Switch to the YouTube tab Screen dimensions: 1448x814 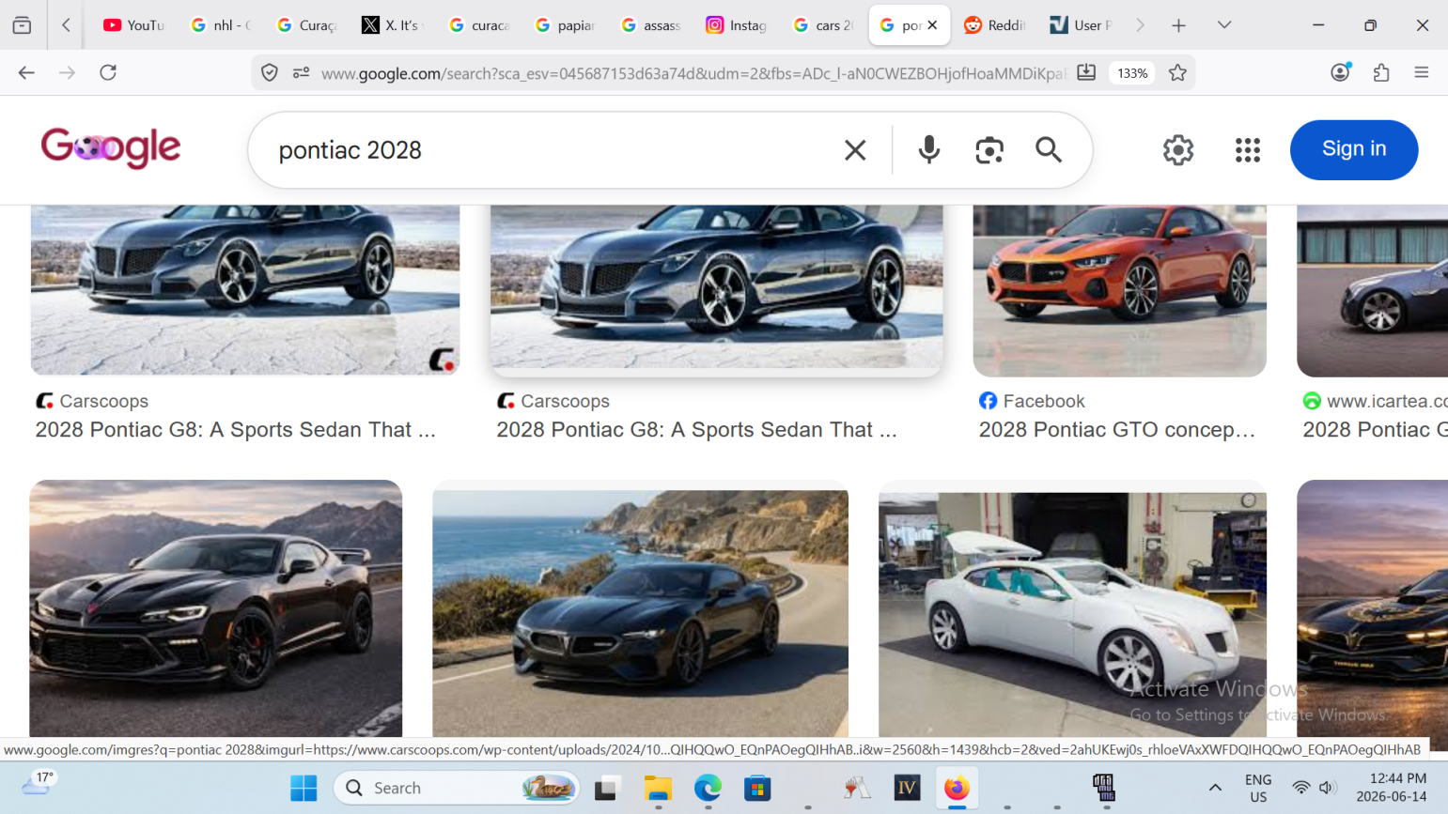(x=134, y=25)
